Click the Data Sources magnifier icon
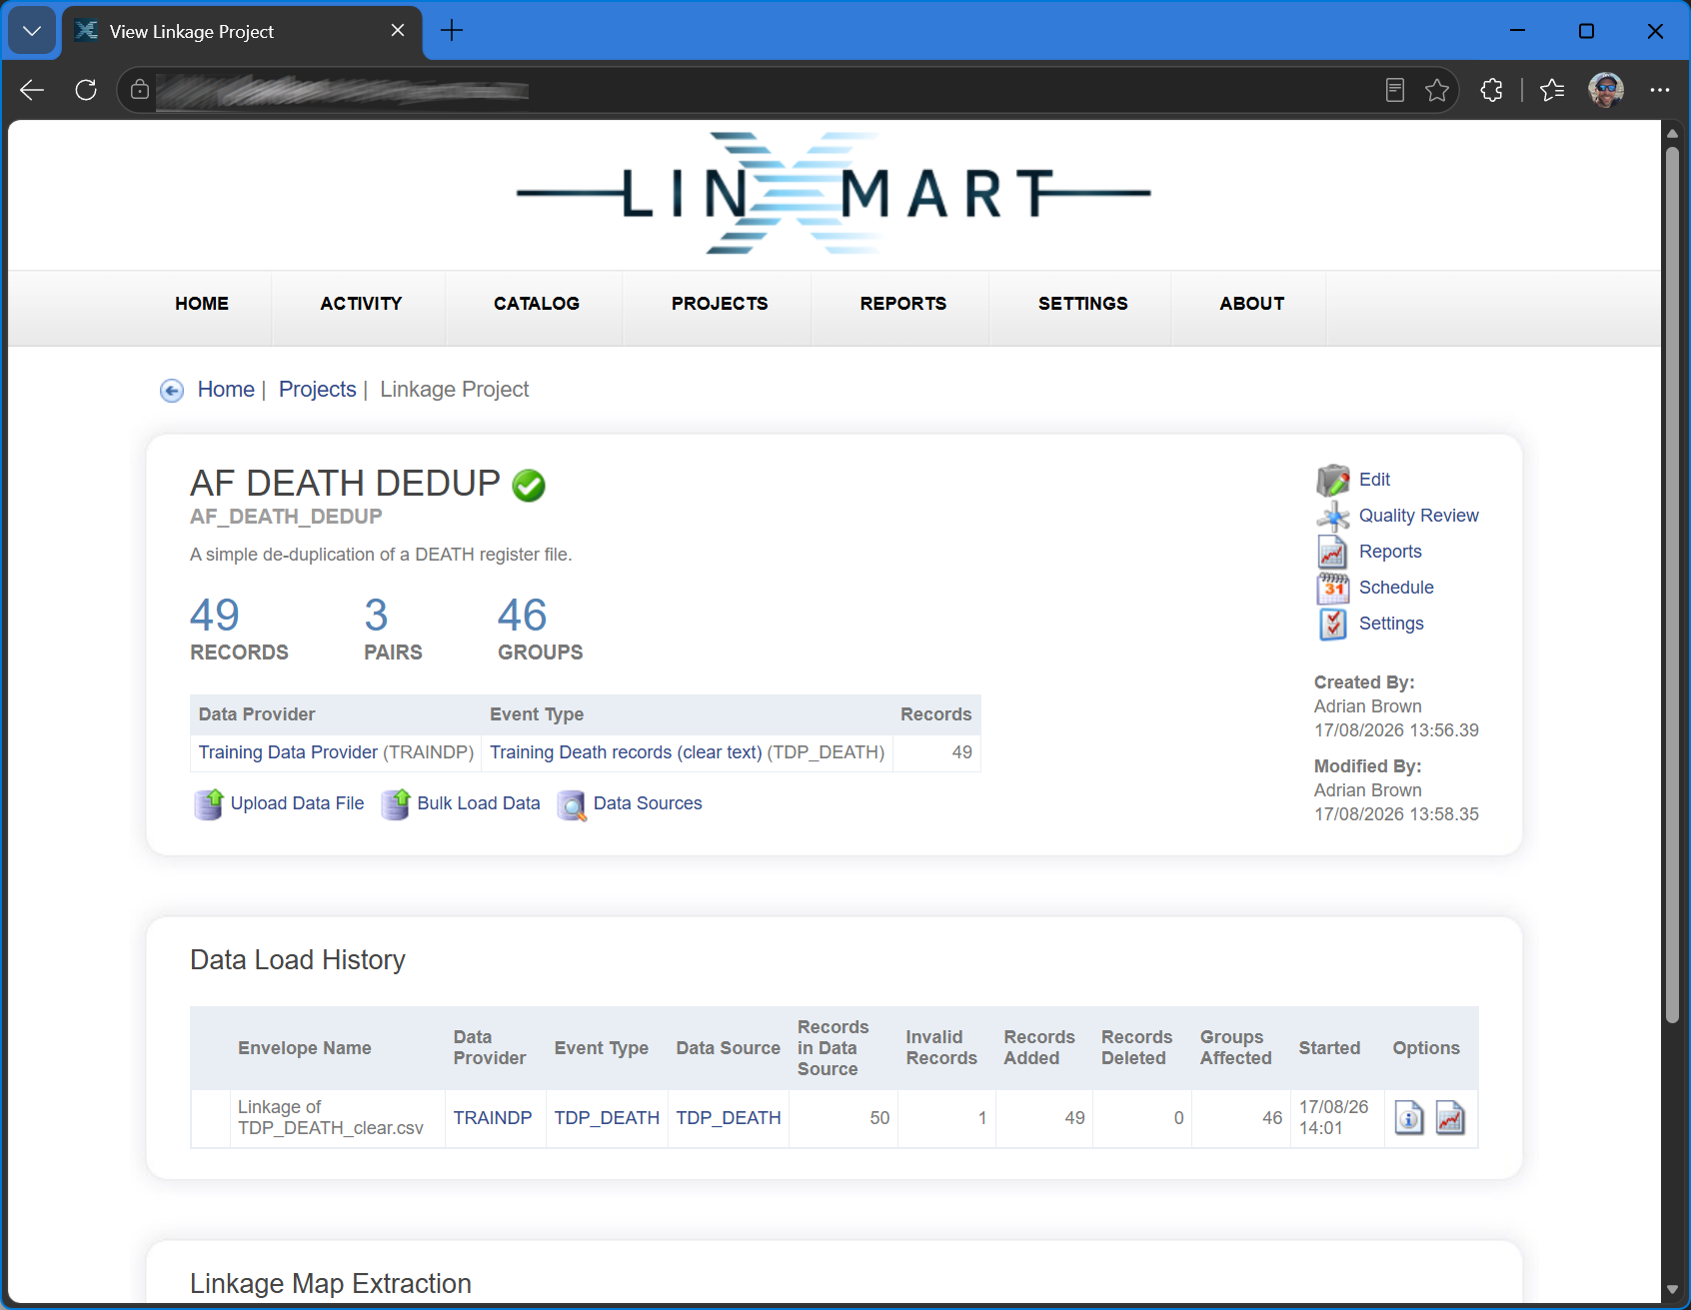This screenshot has height=1310, width=1691. click(x=572, y=804)
